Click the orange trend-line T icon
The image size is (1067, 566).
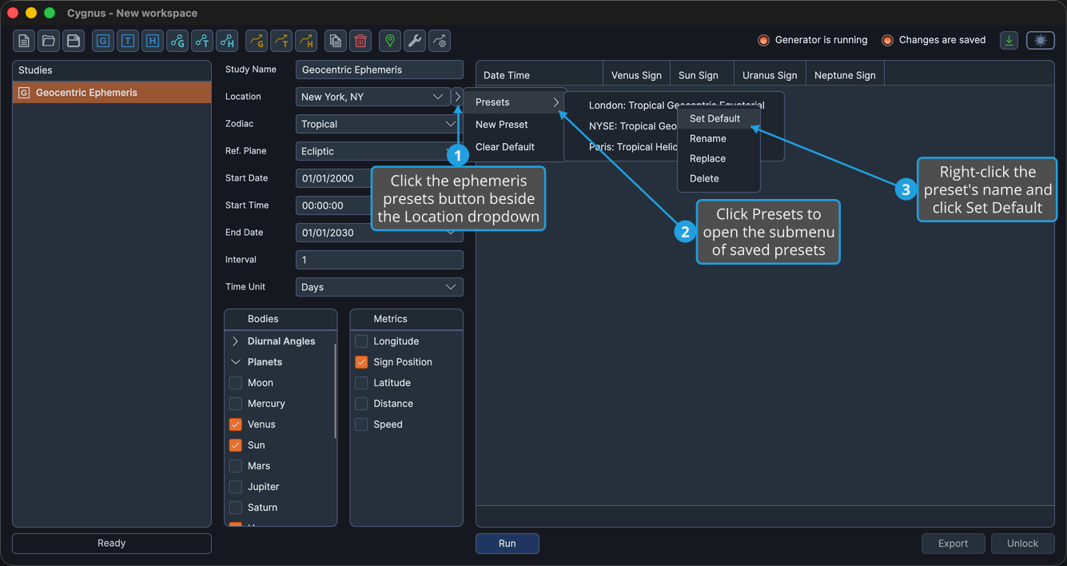click(281, 41)
